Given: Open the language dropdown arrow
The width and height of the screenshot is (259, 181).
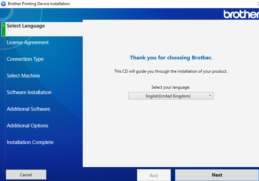Looking at the screenshot, I should [210, 95].
